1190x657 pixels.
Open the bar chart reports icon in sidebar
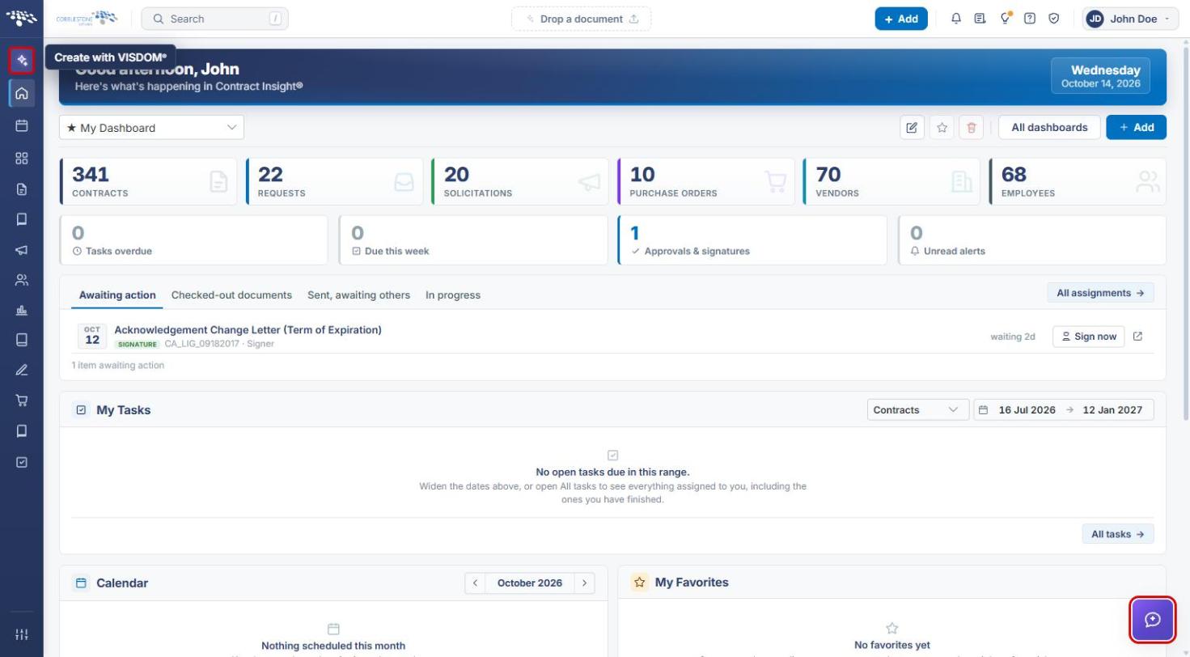tap(22, 310)
